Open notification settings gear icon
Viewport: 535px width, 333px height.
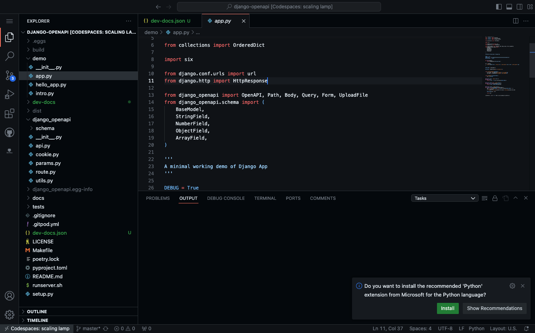click(512, 286)
